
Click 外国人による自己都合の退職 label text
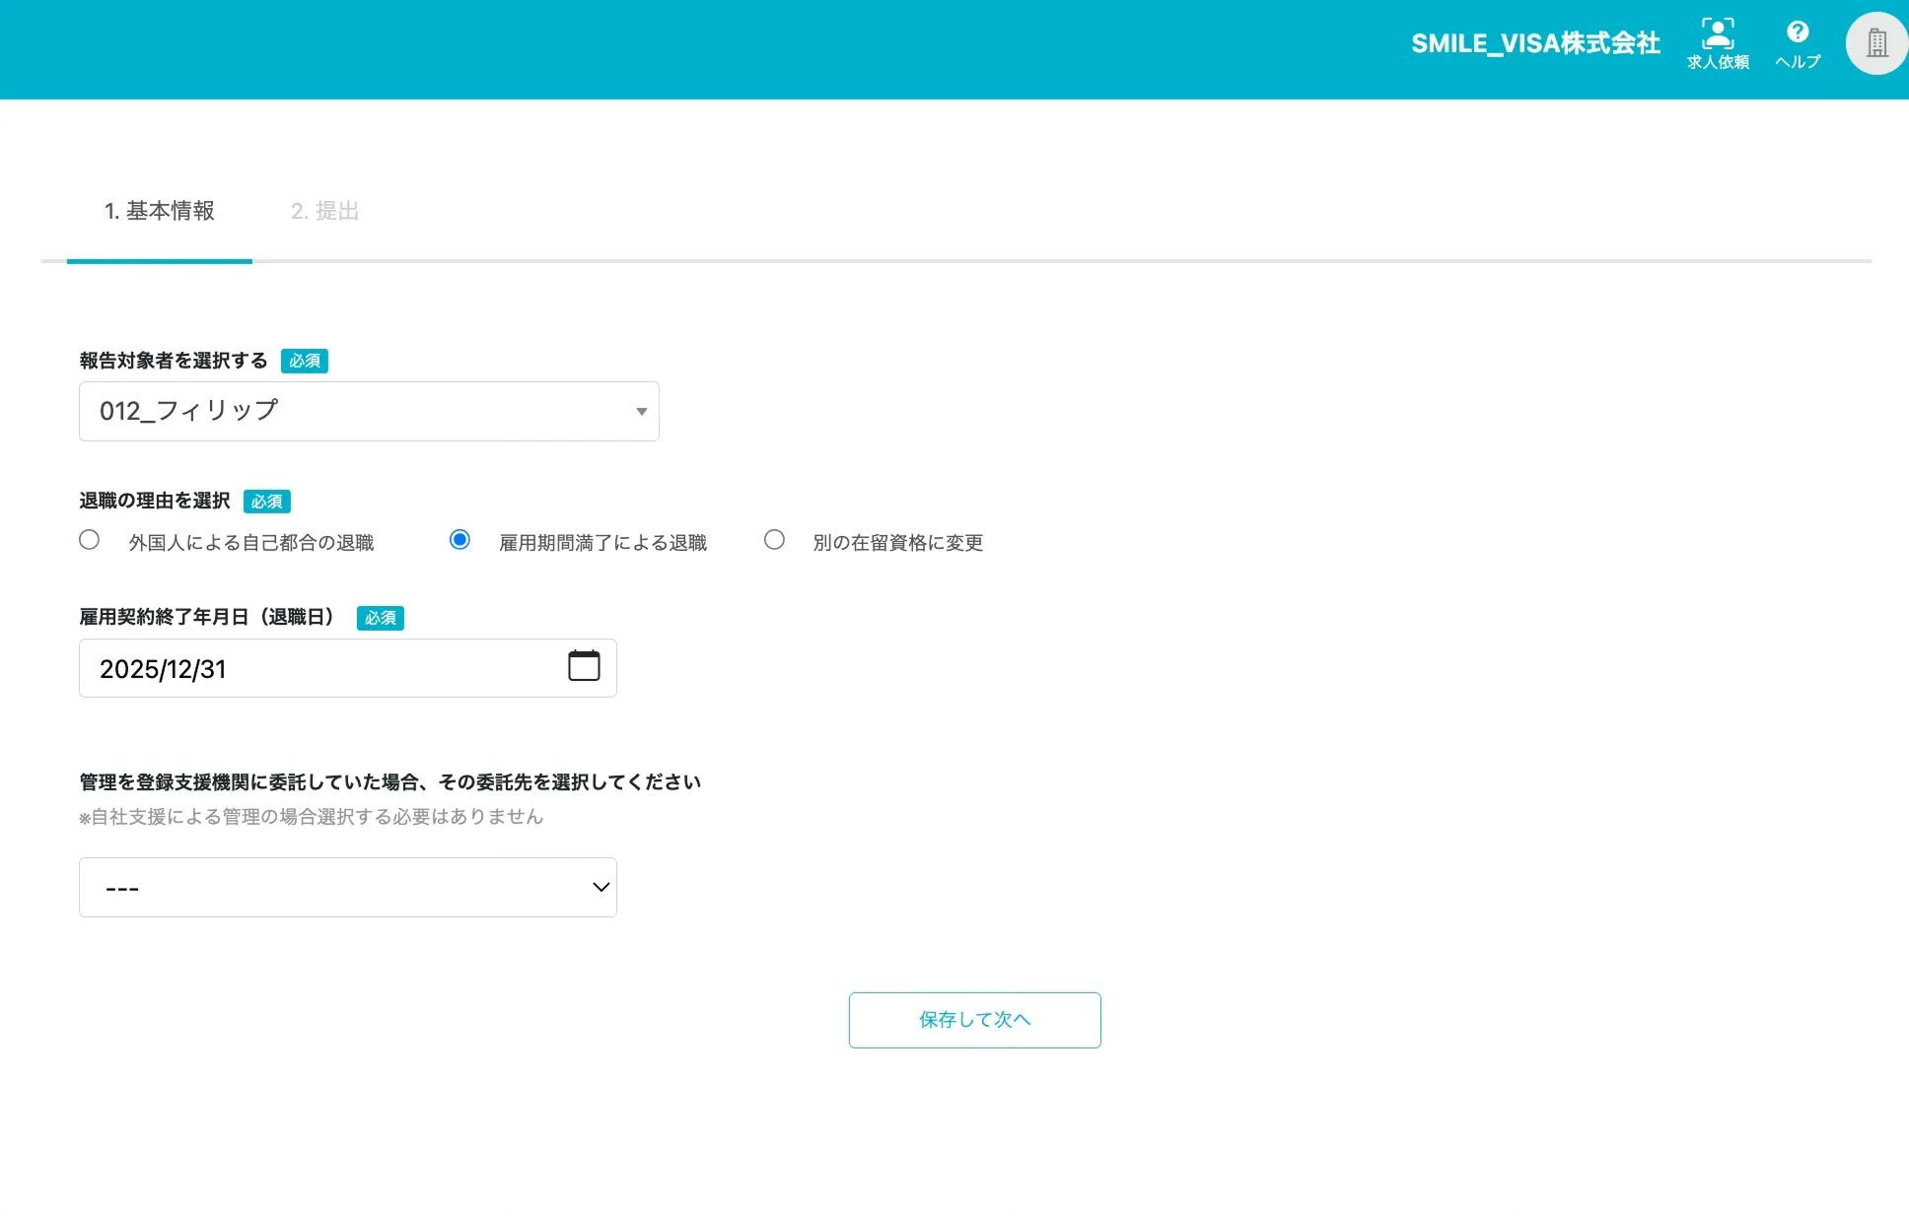[x=251, y=543]
